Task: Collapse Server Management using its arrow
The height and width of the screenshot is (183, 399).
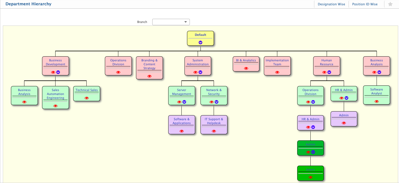Action: coord(184,102)
